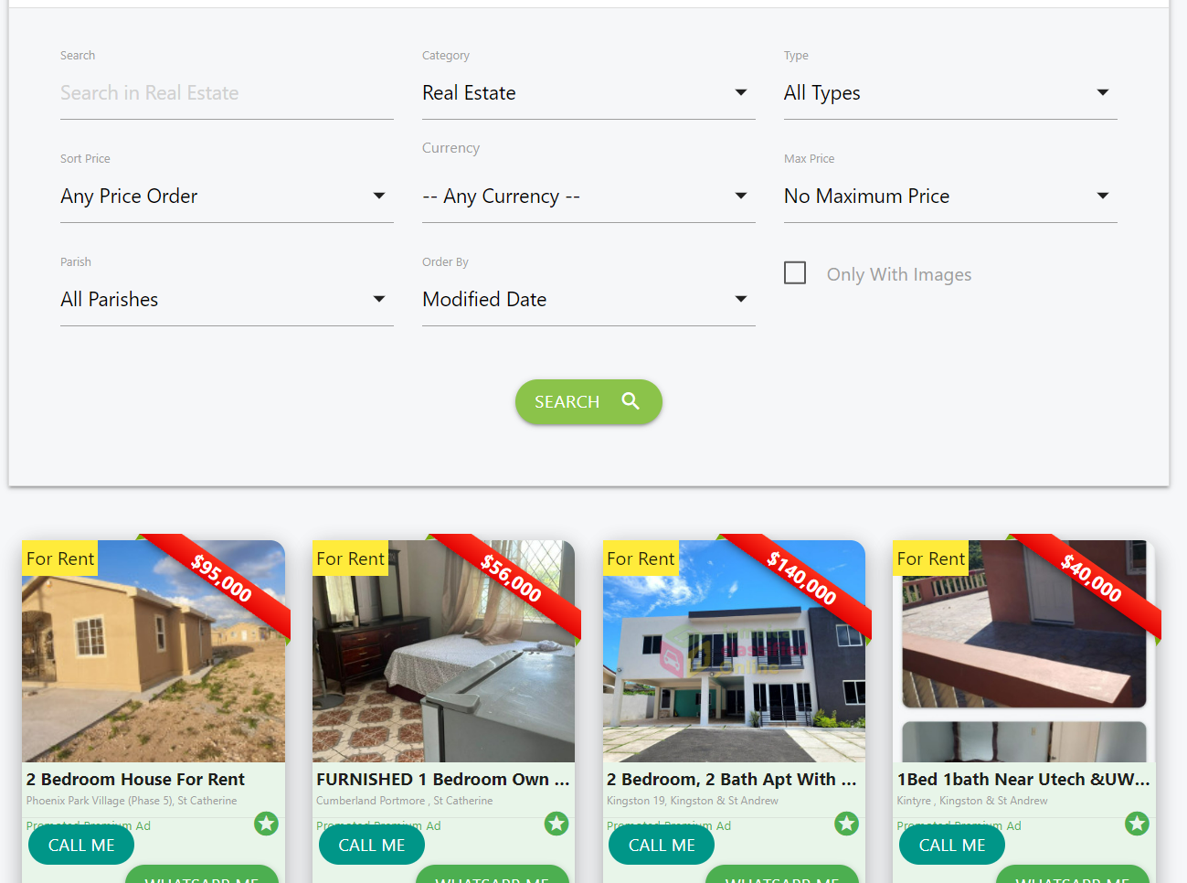The width and height of the screenshot is (1187, 883).
Task: Click the For Rent tag on $40,000 listing
Action: [x=931, y=559]
